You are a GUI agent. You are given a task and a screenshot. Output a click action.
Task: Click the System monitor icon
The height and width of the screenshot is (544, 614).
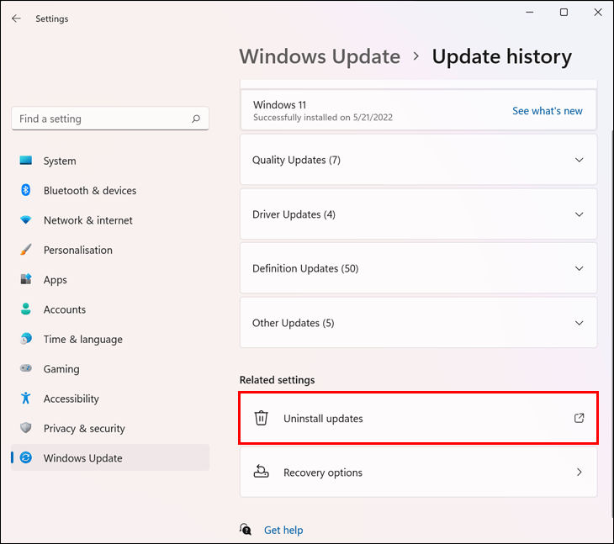[x=26, y=161]
